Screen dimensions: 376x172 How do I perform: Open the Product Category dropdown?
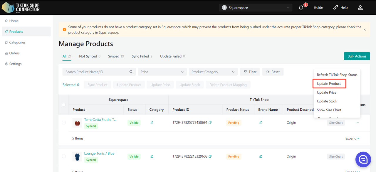pyautogui.click(x=213, y=72)
